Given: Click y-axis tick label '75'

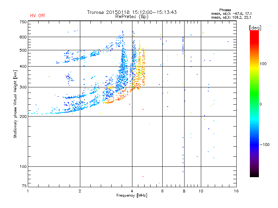Looking at the screenshot, I should click(x=24, y=186).
